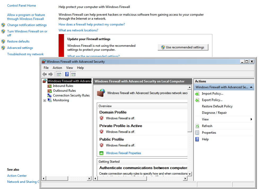The width and height of the screenshot is (259, 189).
Task: Open the File menu
Action: point(46,68)
